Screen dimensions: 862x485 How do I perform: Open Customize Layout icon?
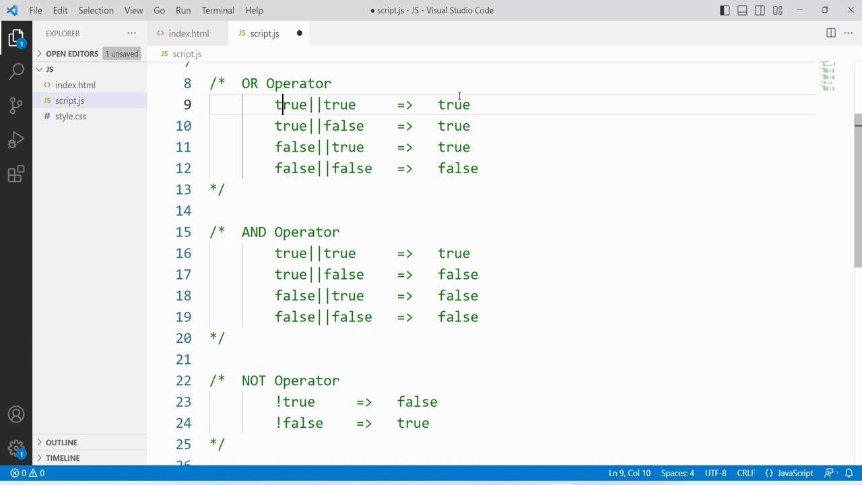[778, 10]
